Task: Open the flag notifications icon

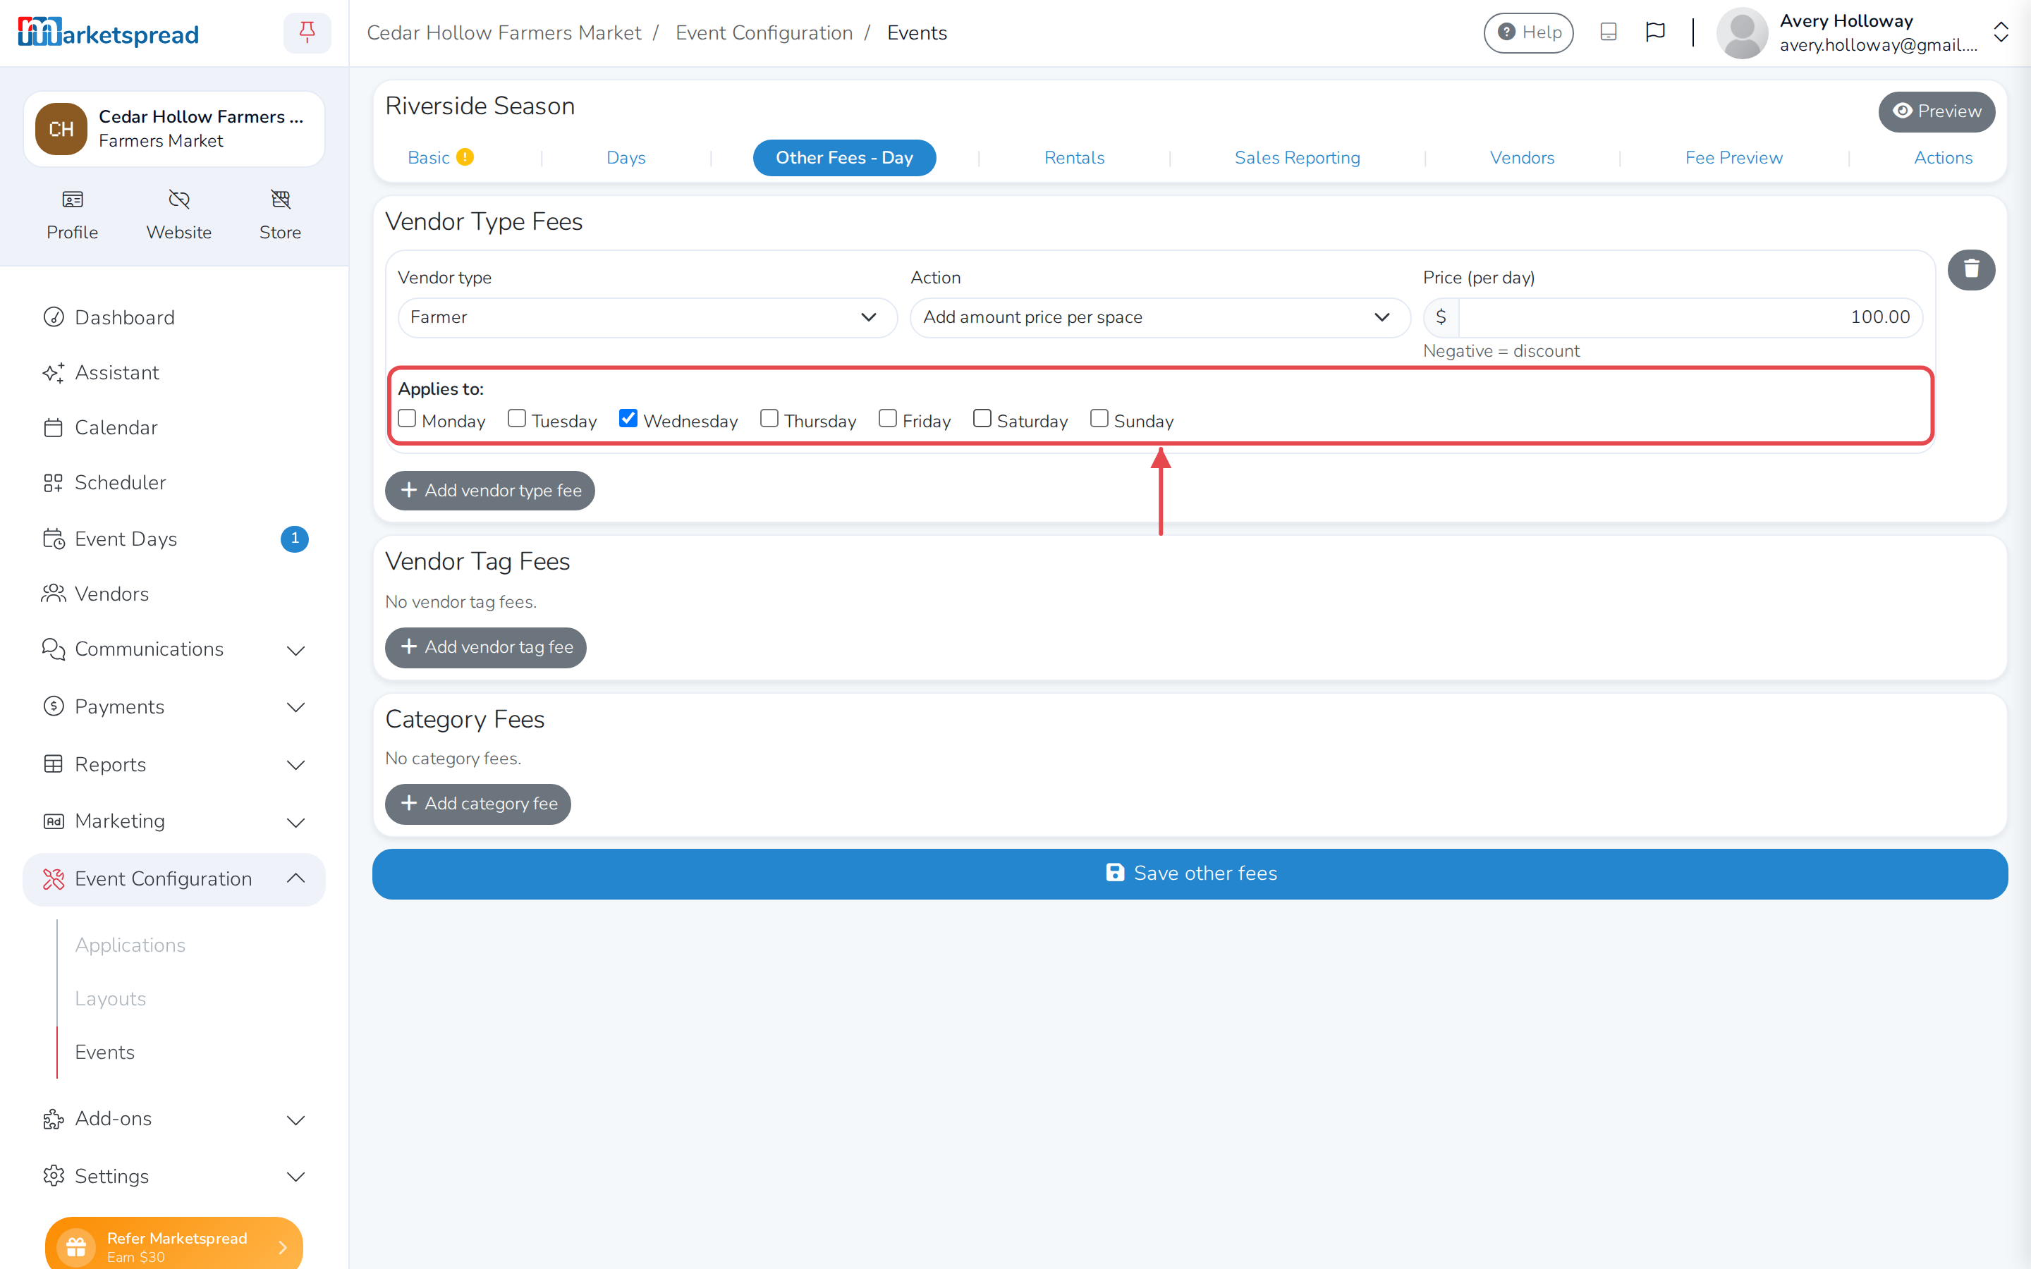Action: tap(1655, 32)
